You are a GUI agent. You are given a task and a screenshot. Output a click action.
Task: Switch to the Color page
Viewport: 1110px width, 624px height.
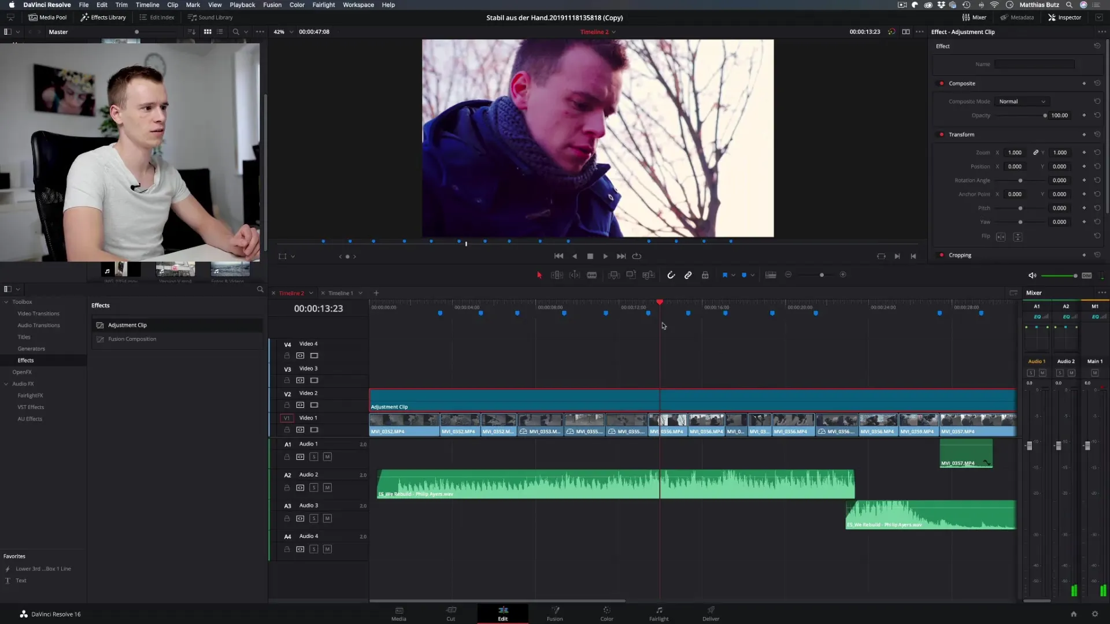(606, 614)
